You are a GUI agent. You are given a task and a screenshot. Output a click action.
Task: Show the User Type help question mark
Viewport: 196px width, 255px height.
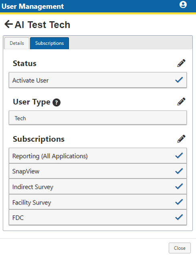(57, 102)
